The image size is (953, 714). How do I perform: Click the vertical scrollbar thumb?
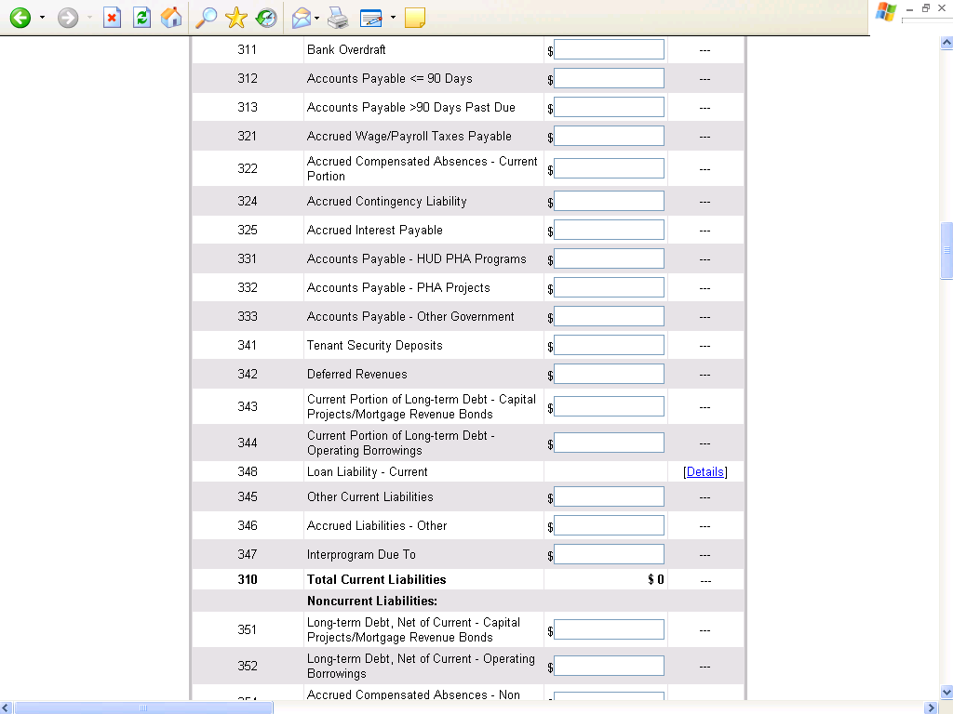946,250
